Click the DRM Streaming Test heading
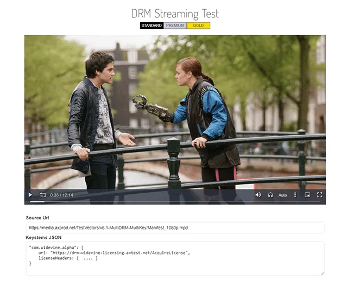 click(x=175, y=14)
